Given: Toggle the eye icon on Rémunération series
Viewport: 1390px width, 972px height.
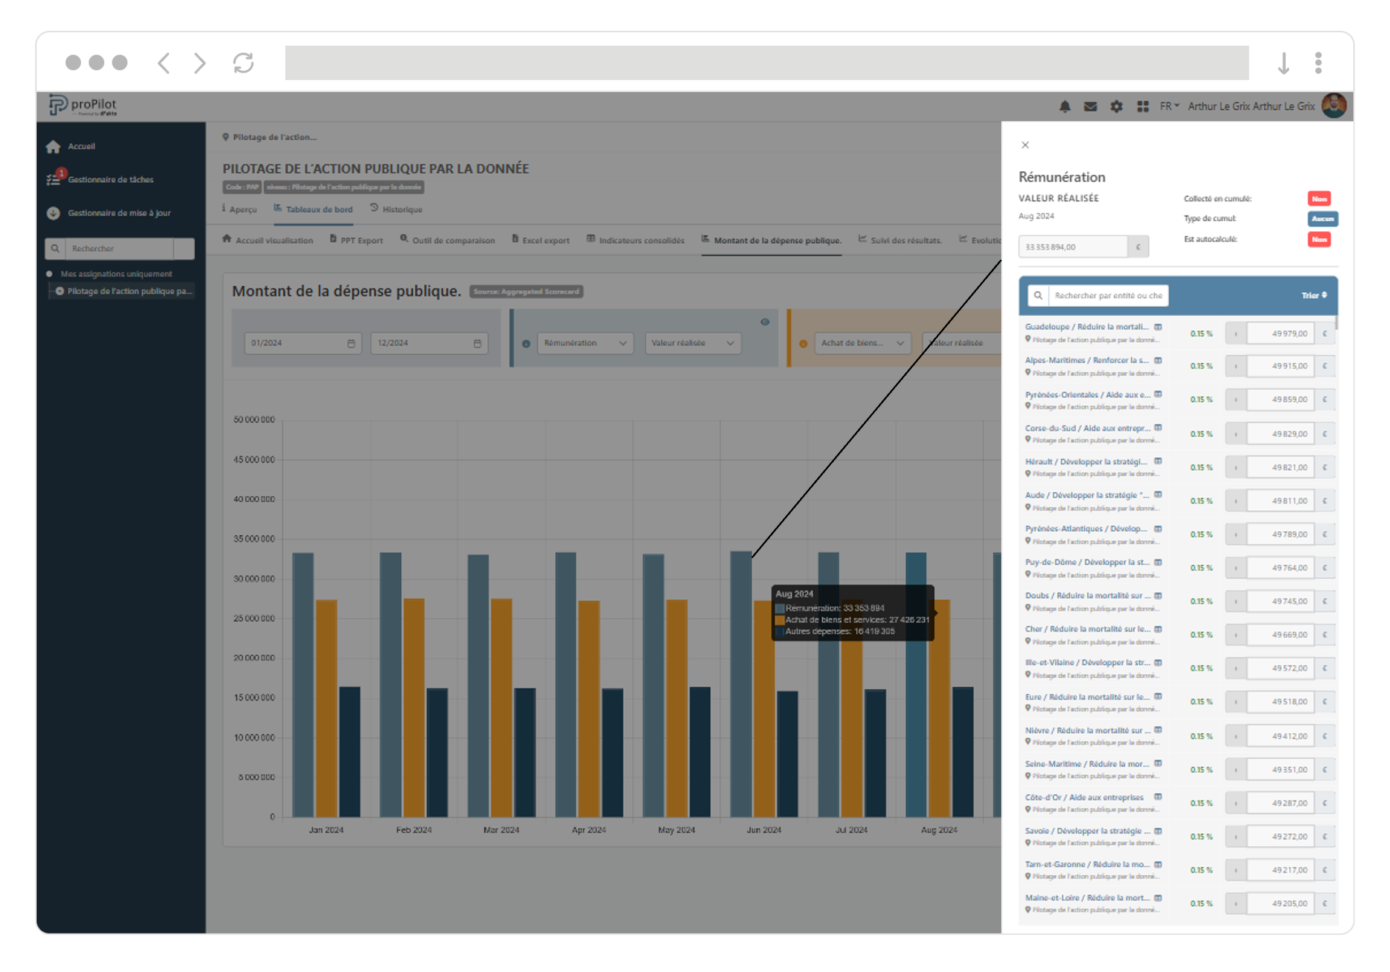Looking at the screenshot, I should pos(765,322).
